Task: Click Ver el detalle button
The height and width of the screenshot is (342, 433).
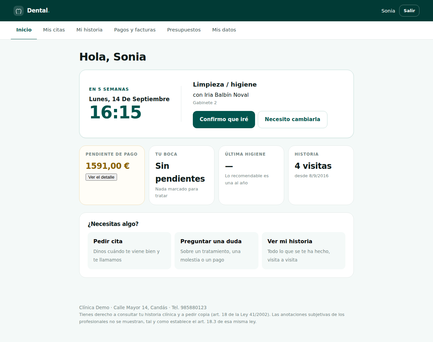Action: (x=101, y=177)
